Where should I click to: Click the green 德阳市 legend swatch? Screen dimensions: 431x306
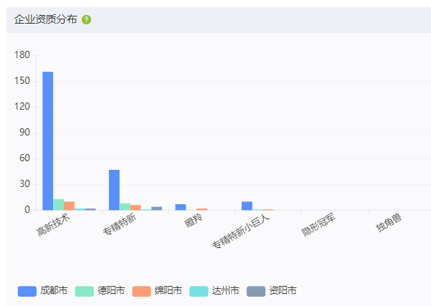(x=84, y=290)
